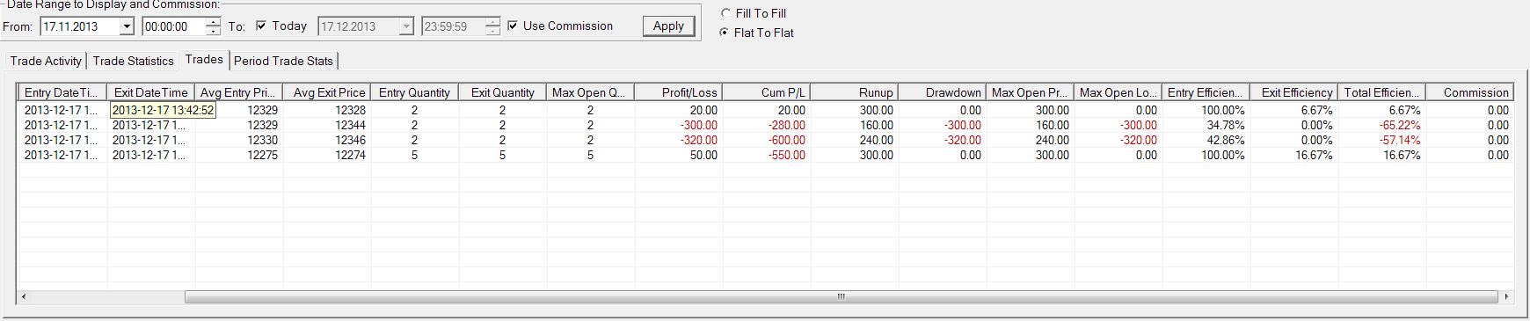Sort by Cum P/L column header
Image resolution: width=1530 pixels, height=321 pixels.
pyautogui.click(x=766, y=92)
